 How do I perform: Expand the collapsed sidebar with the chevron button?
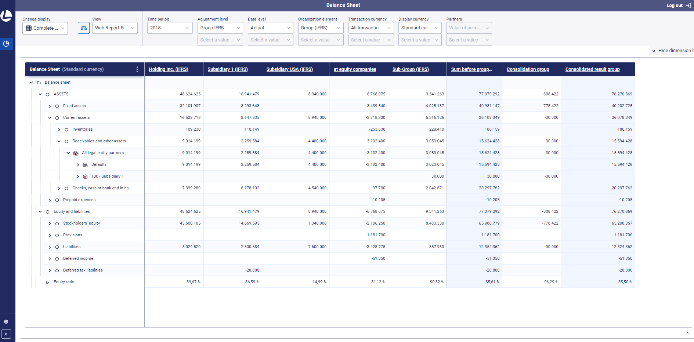pos(6,334)
